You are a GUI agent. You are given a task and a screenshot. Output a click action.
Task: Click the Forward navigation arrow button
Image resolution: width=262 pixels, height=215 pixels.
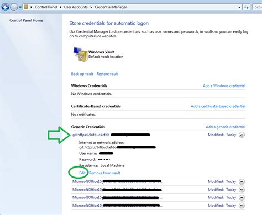pos(14,7)
